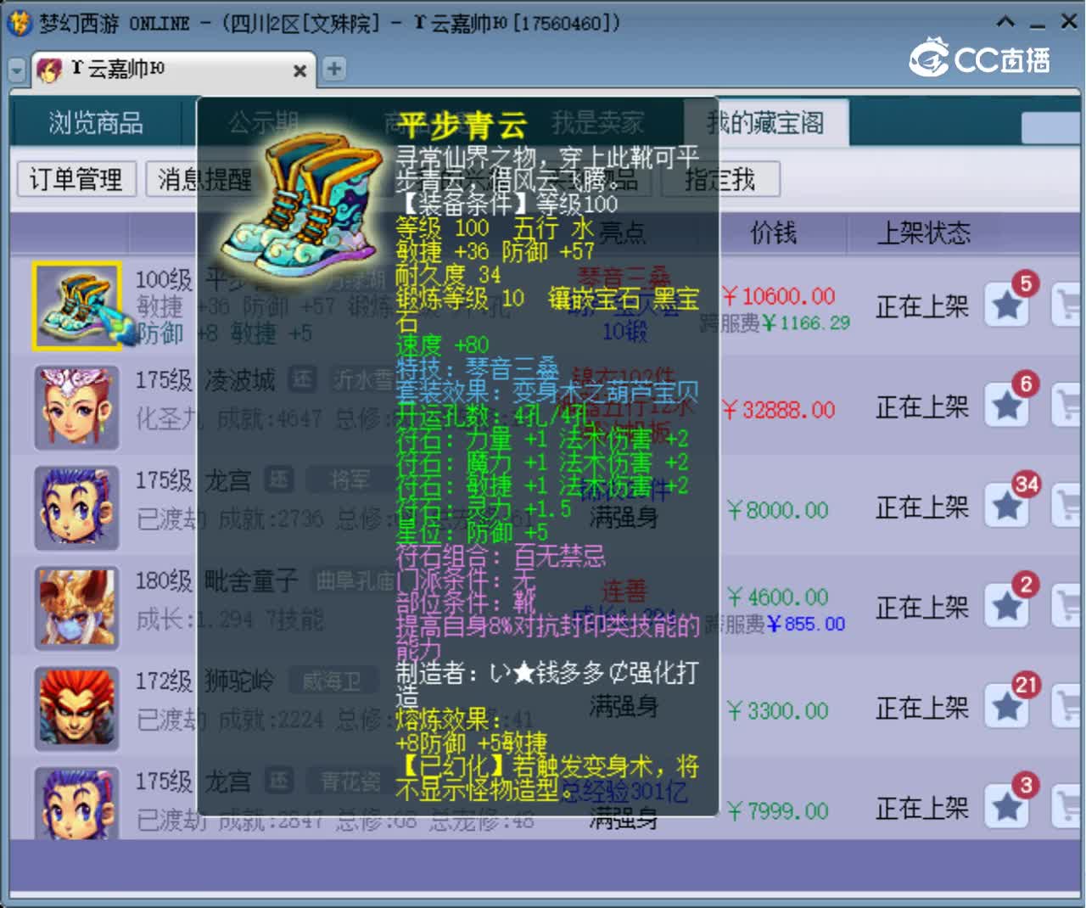Click the price ¥7999.00
The height and width of the screenshot is (908, 1086).
tap(777, 811)
